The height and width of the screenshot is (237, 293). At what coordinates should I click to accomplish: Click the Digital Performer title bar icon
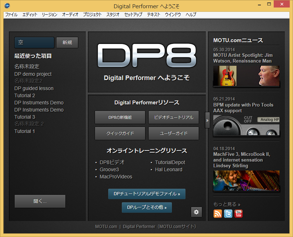(x=7, y=6)
